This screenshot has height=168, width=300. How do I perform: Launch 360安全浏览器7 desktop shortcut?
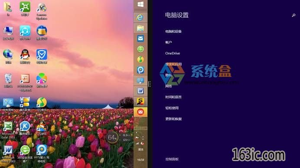point(25,154)
